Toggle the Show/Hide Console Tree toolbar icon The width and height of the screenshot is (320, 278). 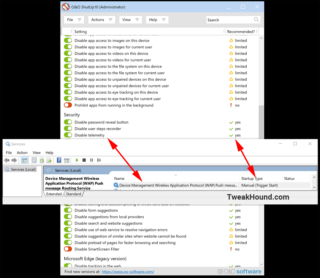tap(25, 160)
